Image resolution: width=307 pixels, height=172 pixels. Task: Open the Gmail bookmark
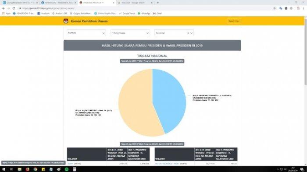(157, 14)
